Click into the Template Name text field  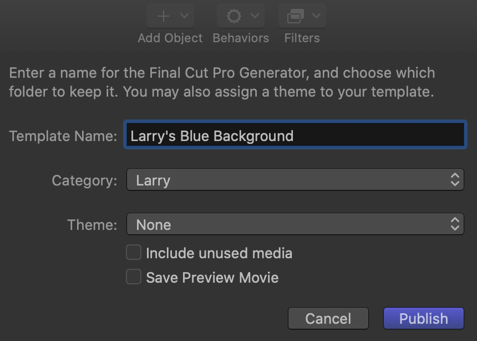tap(295, 135)
